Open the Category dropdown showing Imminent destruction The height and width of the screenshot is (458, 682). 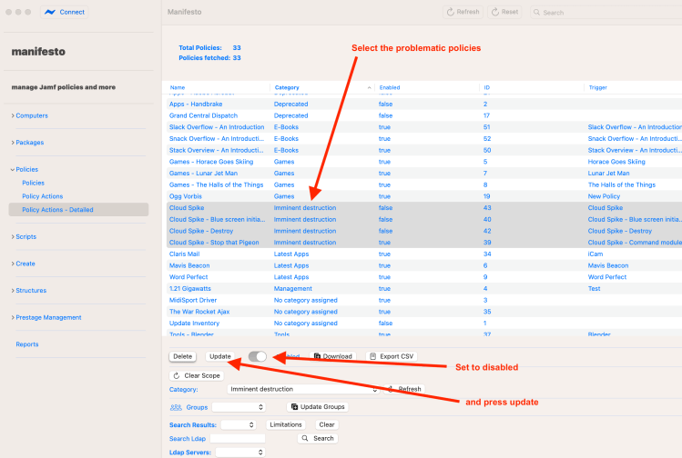(302, 389)
